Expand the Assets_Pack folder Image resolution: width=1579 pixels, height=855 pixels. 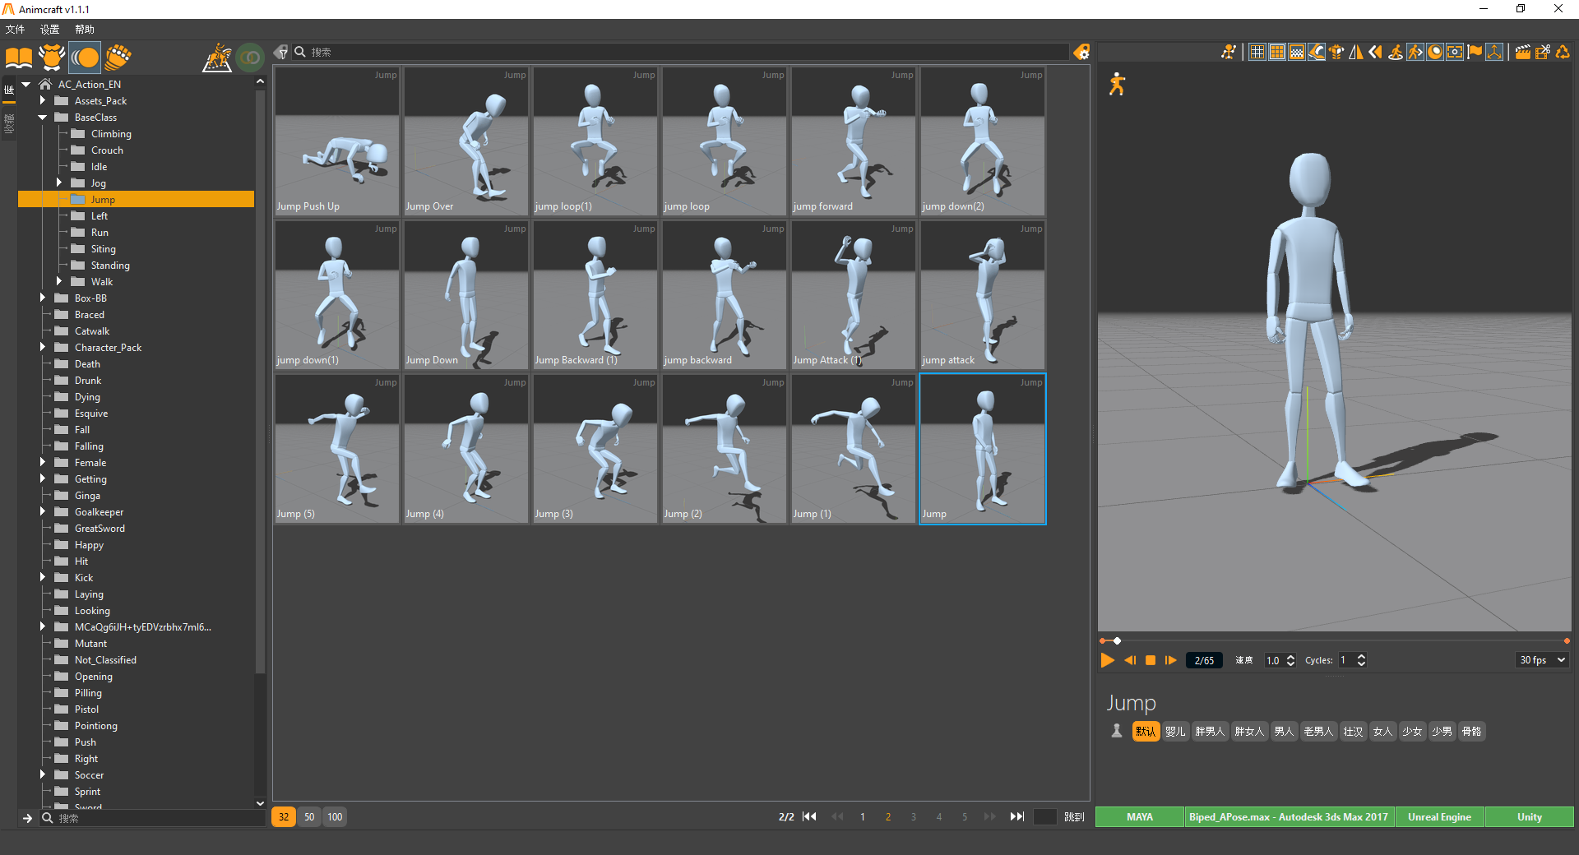[43, 100]
